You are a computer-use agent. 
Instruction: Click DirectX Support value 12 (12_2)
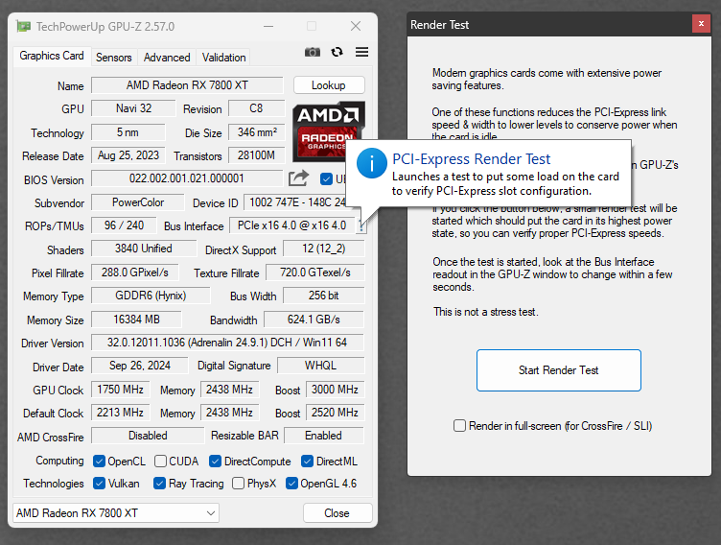[x=324, y=249]
